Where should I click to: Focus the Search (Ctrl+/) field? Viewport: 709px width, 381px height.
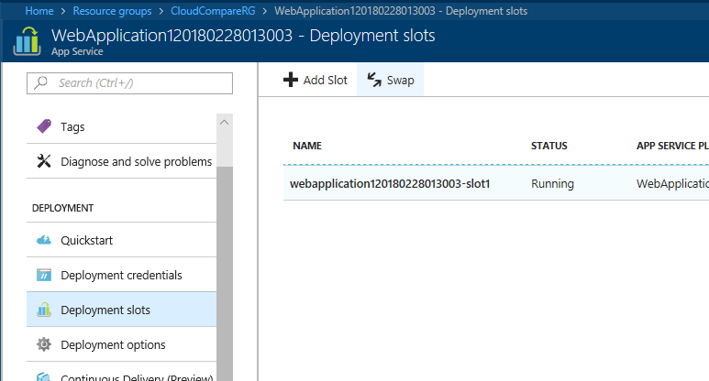(x=129, y=83)
